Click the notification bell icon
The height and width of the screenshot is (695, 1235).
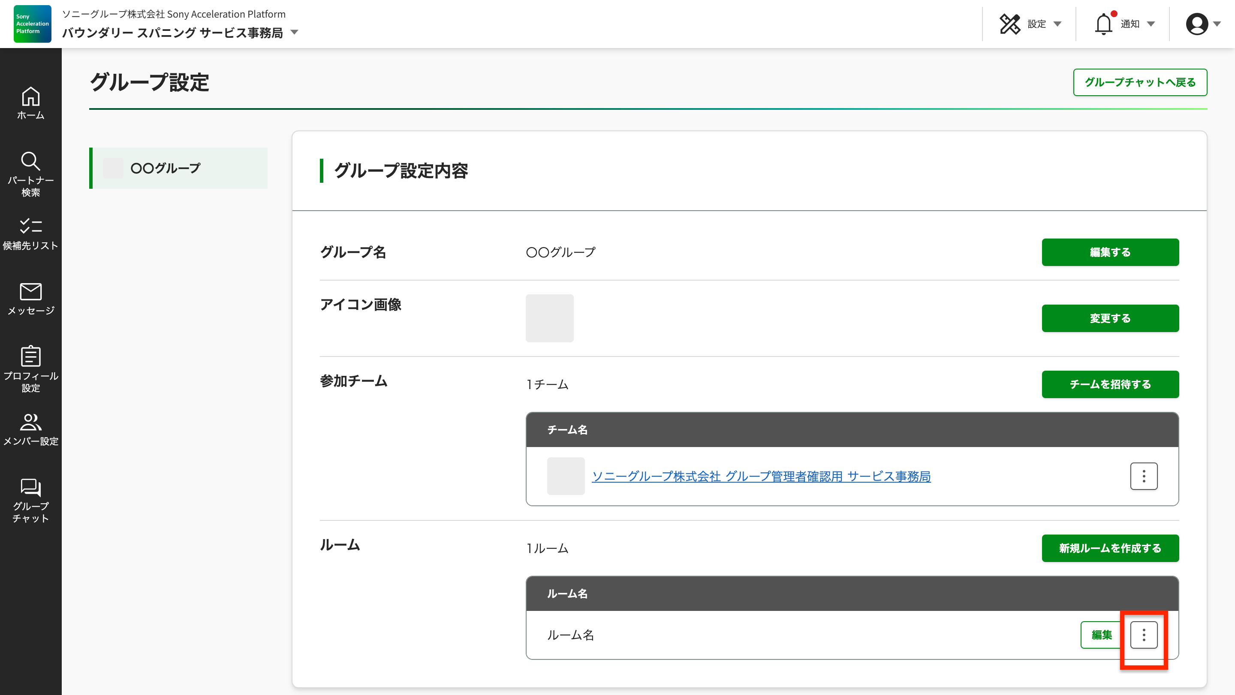[1103, 24]
